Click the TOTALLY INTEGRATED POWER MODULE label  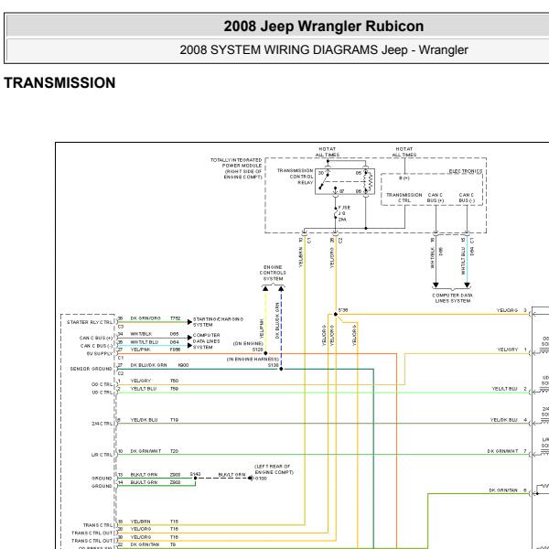236,168
